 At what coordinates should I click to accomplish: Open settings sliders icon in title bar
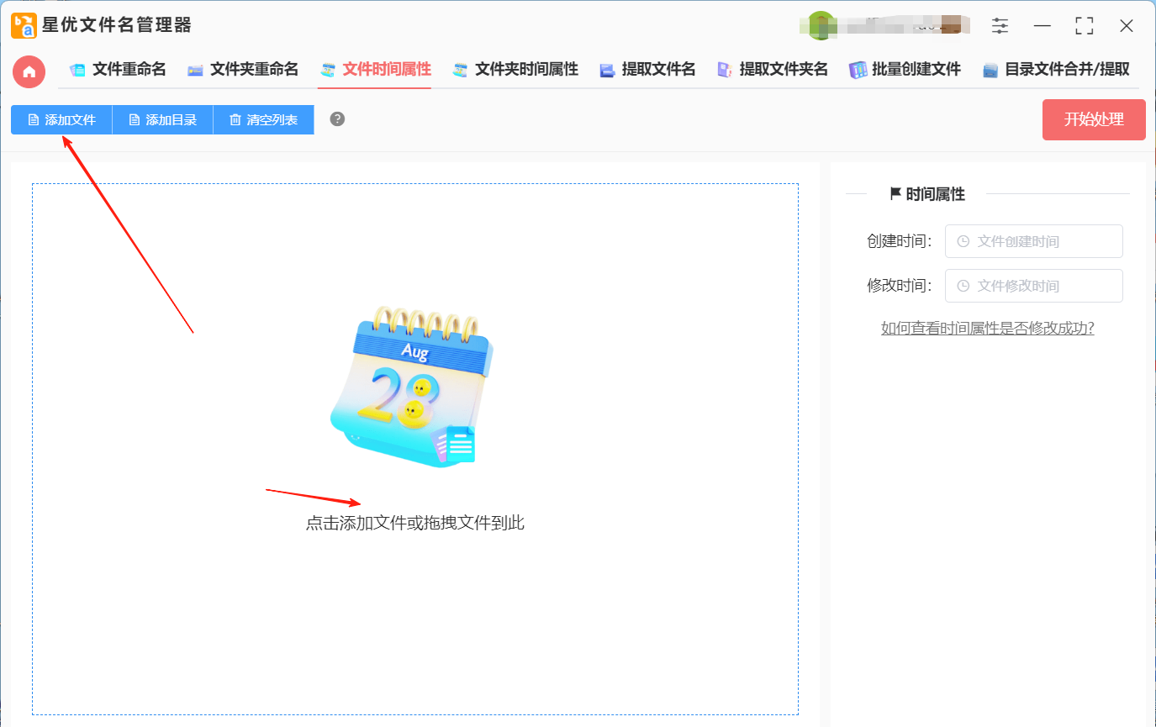point(1000,26)
